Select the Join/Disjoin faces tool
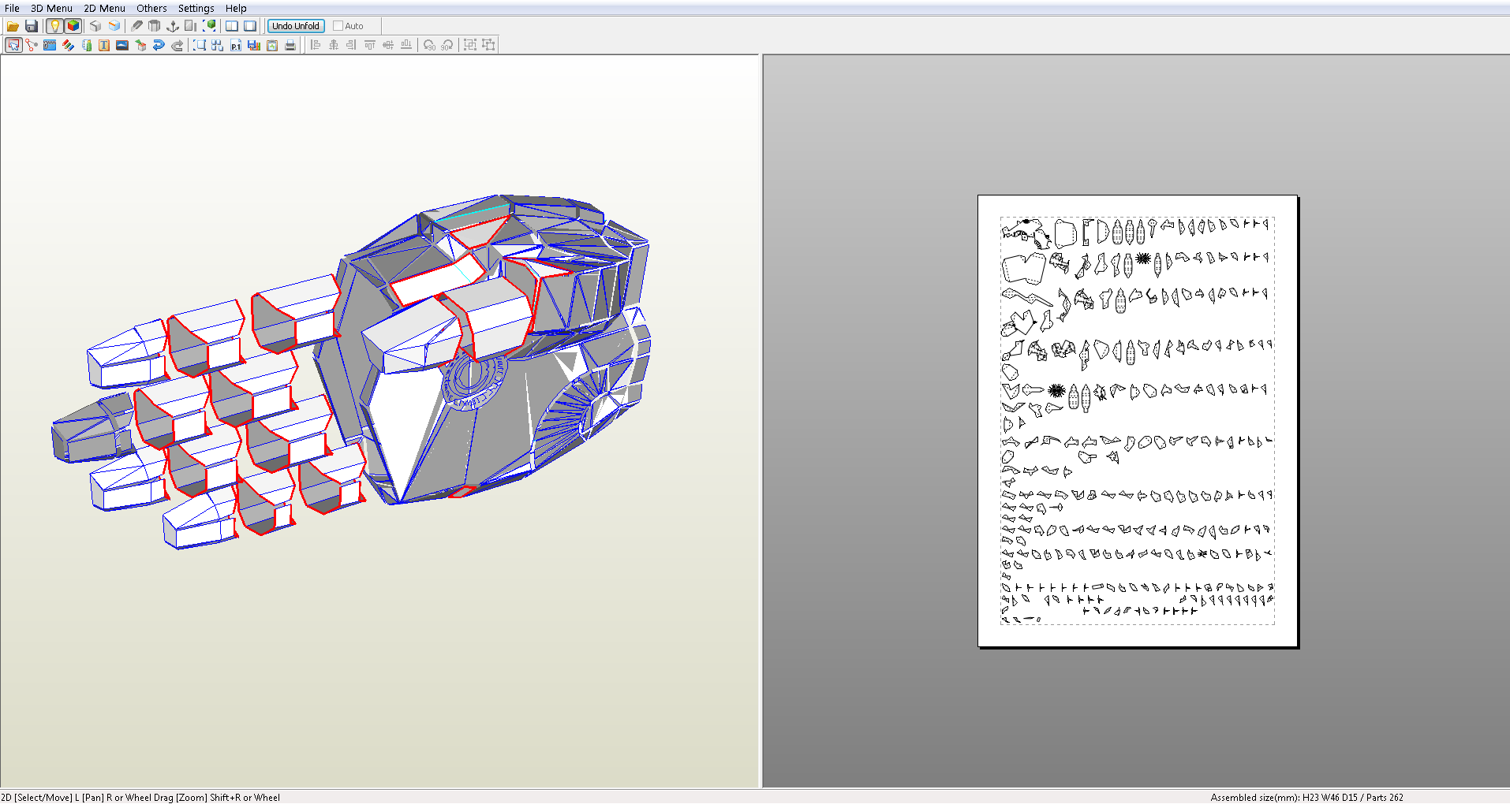 click(x=32, y=45)
